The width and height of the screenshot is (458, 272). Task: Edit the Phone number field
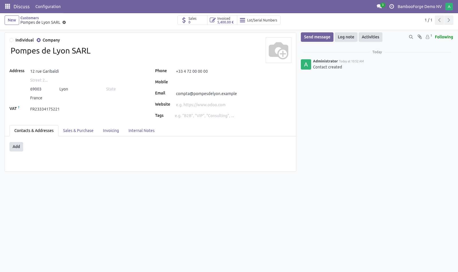[234, 71]
